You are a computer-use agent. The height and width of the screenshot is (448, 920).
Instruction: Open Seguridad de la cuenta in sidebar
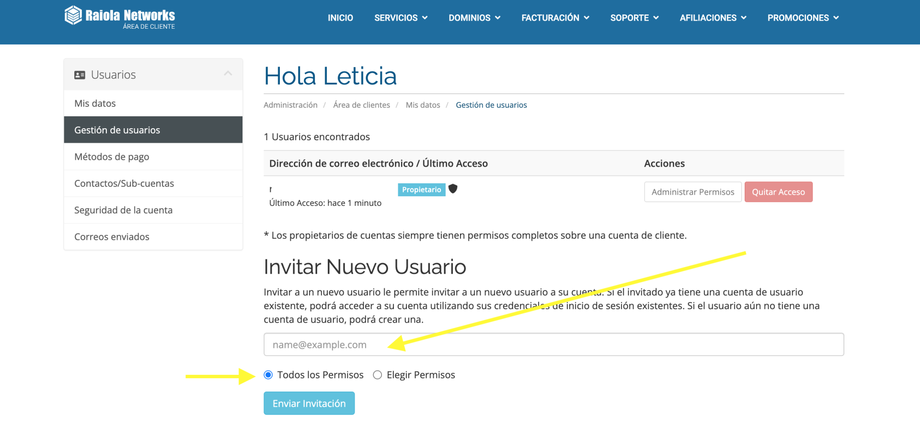coord(123,210)
